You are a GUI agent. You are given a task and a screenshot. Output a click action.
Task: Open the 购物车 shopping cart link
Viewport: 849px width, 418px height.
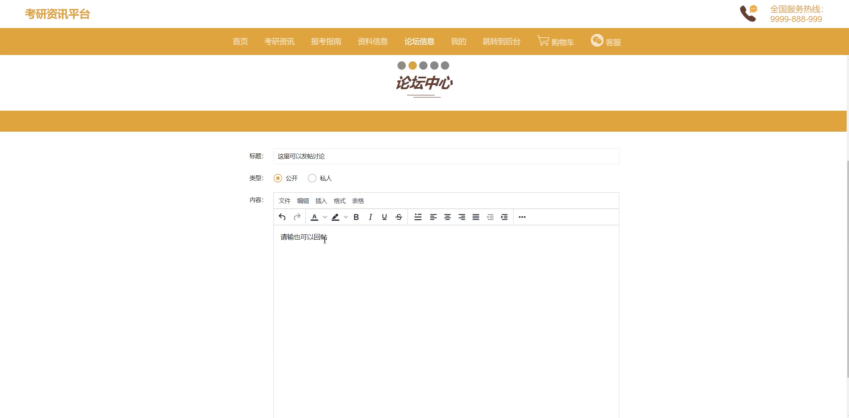[x=556, y=42]
